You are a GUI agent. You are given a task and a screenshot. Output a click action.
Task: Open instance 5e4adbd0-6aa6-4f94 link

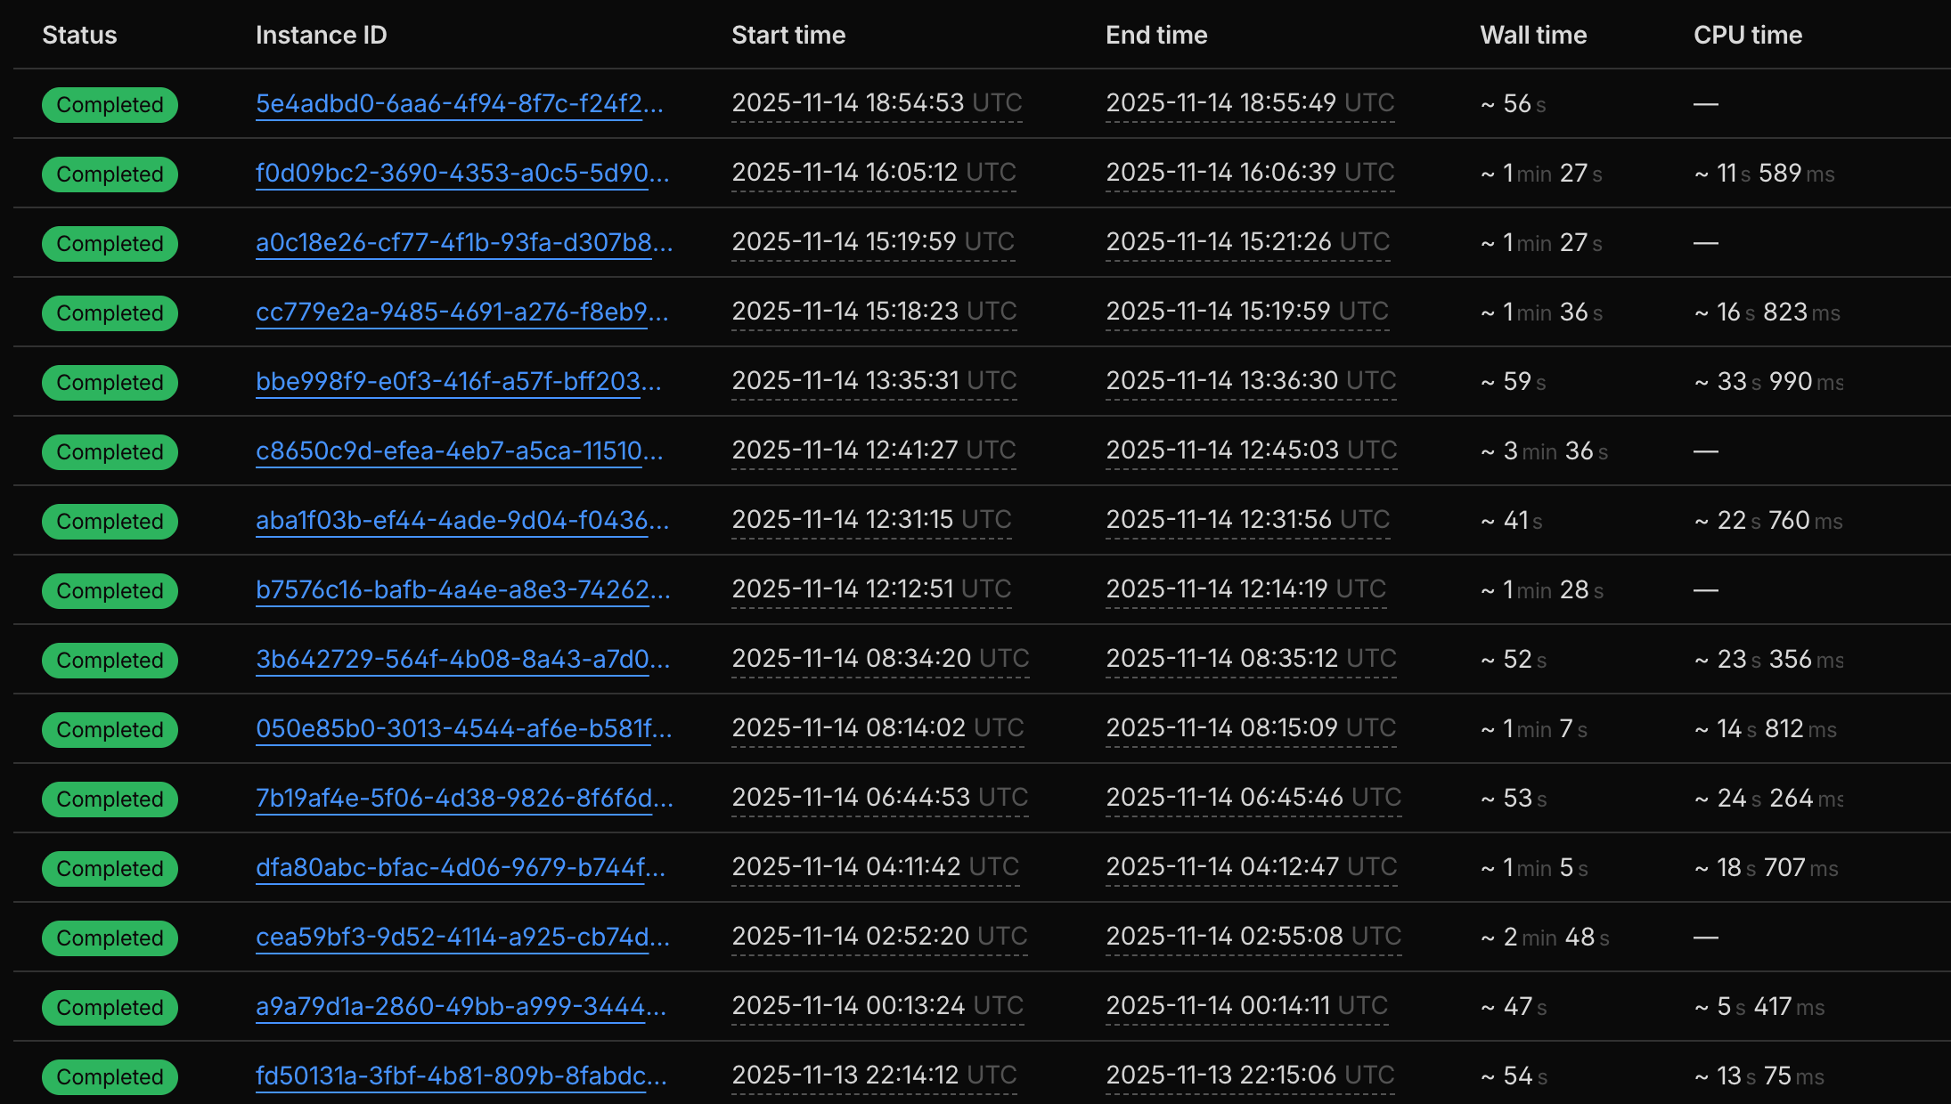[459, 104]
